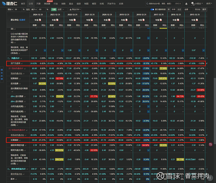Screen dimensions: 216x183
Task: Open the 2021-12-31 annual report PDF icon
Action: point(92,20)
